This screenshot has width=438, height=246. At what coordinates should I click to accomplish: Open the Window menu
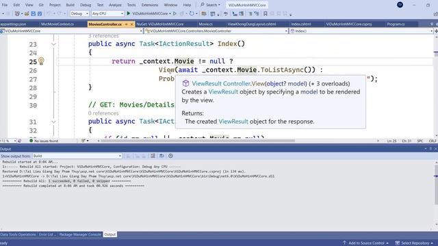click(170, 5)
